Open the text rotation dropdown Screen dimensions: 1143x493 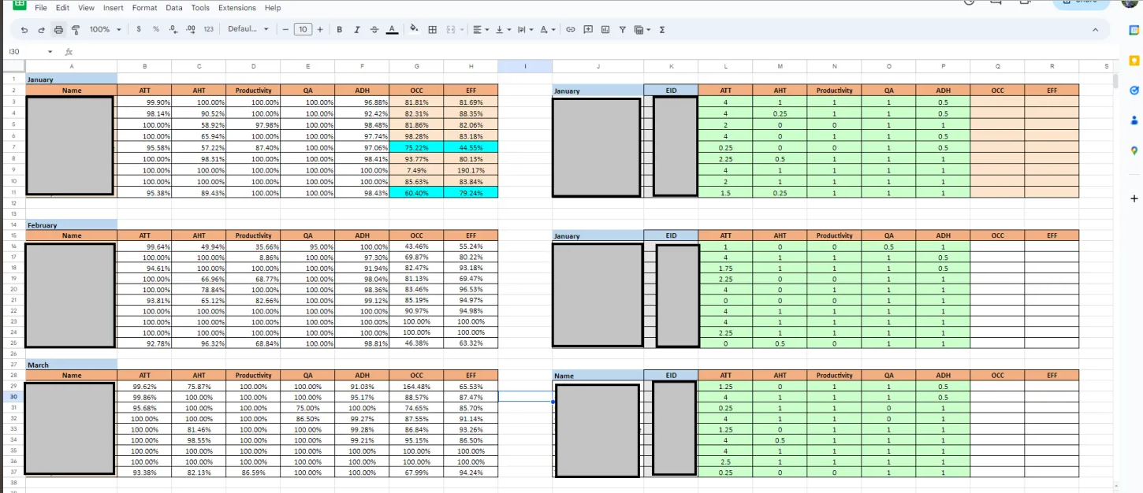[547, 29]
